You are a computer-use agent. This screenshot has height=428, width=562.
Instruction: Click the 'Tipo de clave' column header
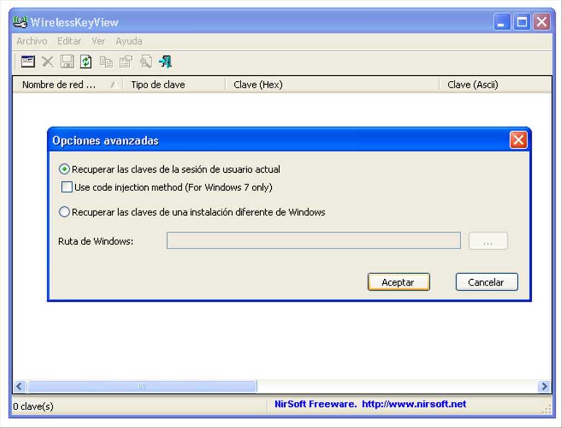pyautogui.click(x=158, y=85)
